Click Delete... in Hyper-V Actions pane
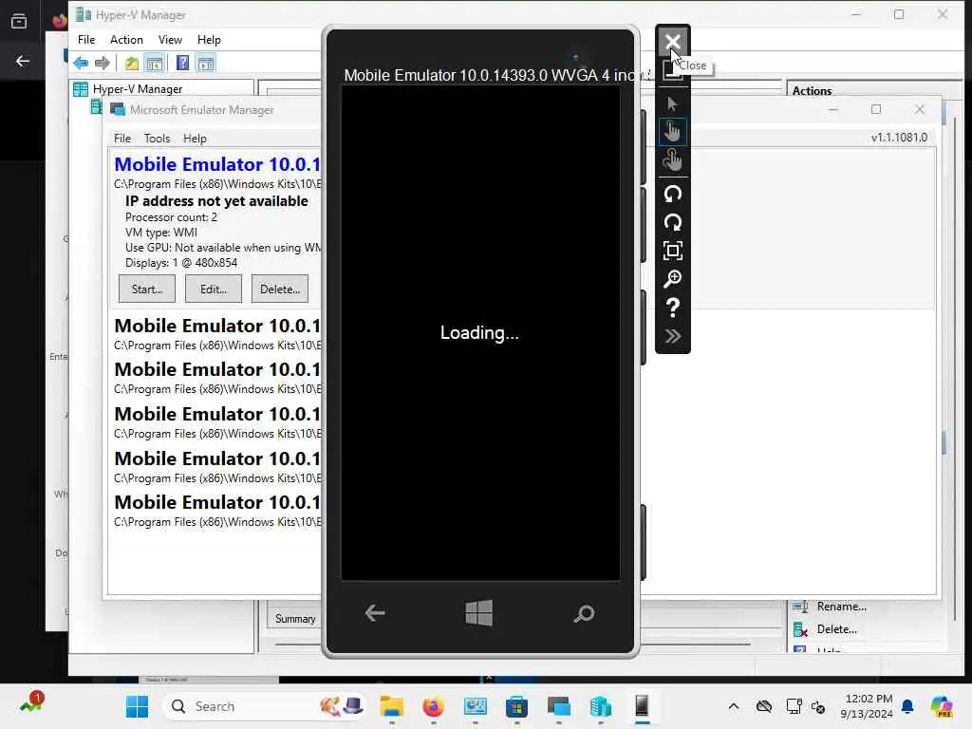Viewport: 972px width, 729px height. [836, 629]
